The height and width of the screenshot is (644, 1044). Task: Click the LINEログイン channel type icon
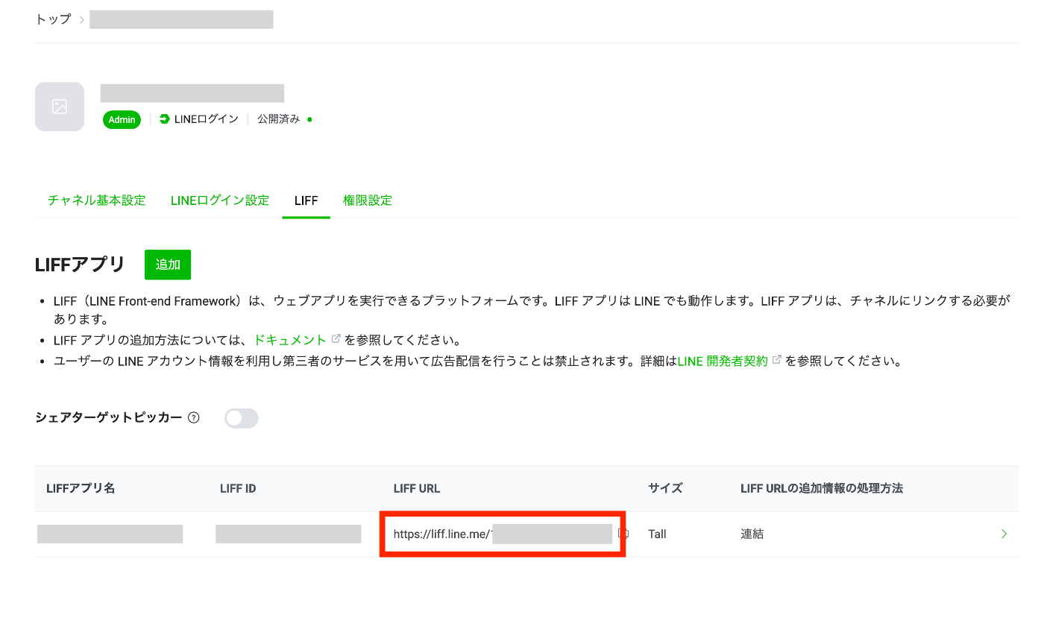pos(165,119)
